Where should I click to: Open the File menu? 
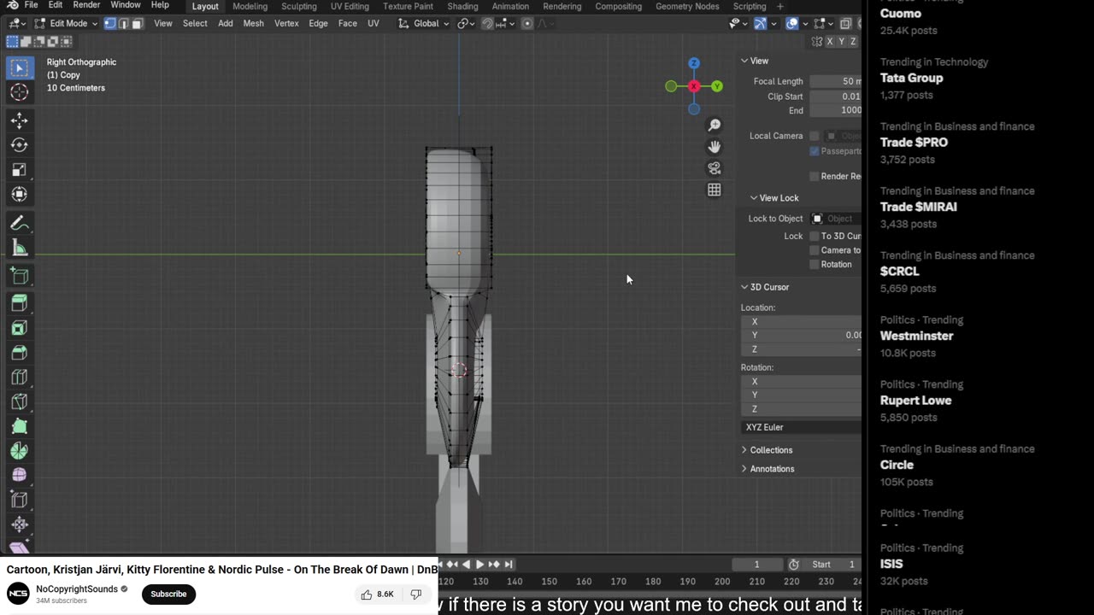pyautogui.click(x=31, y=6)
